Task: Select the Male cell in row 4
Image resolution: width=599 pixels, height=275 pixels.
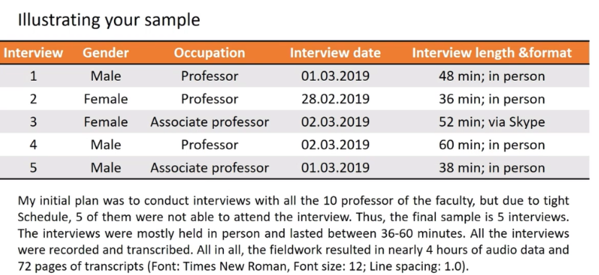Action: (106, 145)
